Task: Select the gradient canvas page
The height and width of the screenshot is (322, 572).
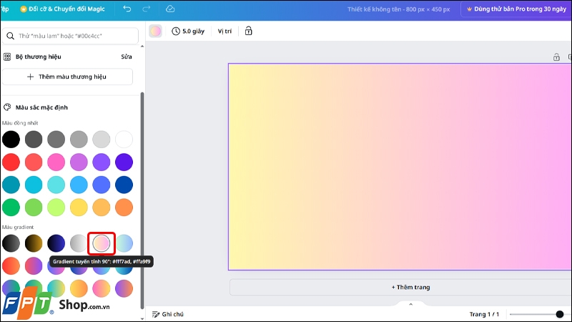Action: click(x=400, y=167)
